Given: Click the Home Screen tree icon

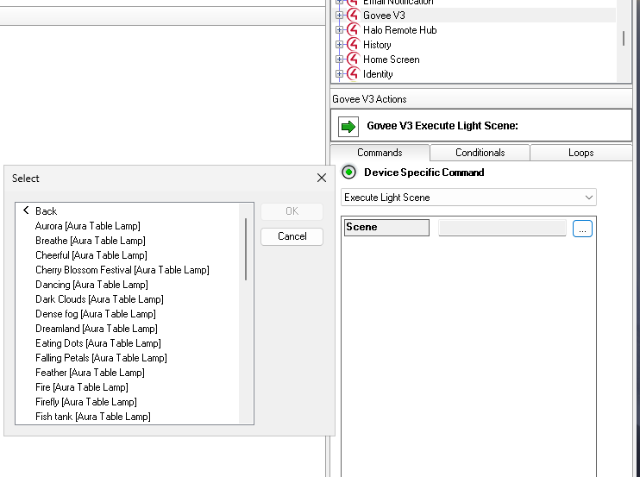Looking at the screenshot, I should click(352, 60).
